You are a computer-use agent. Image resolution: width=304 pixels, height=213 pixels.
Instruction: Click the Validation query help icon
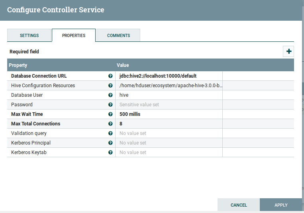[110, 133]
